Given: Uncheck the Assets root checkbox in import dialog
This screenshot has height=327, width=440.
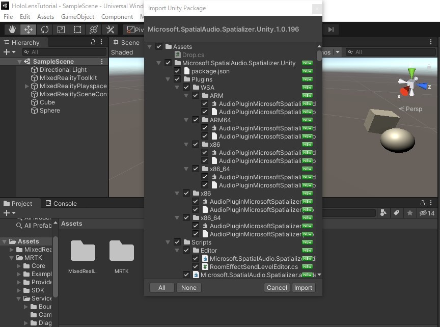Looking at the screenshot, I should pyautogui.click(x=159, y=46).
